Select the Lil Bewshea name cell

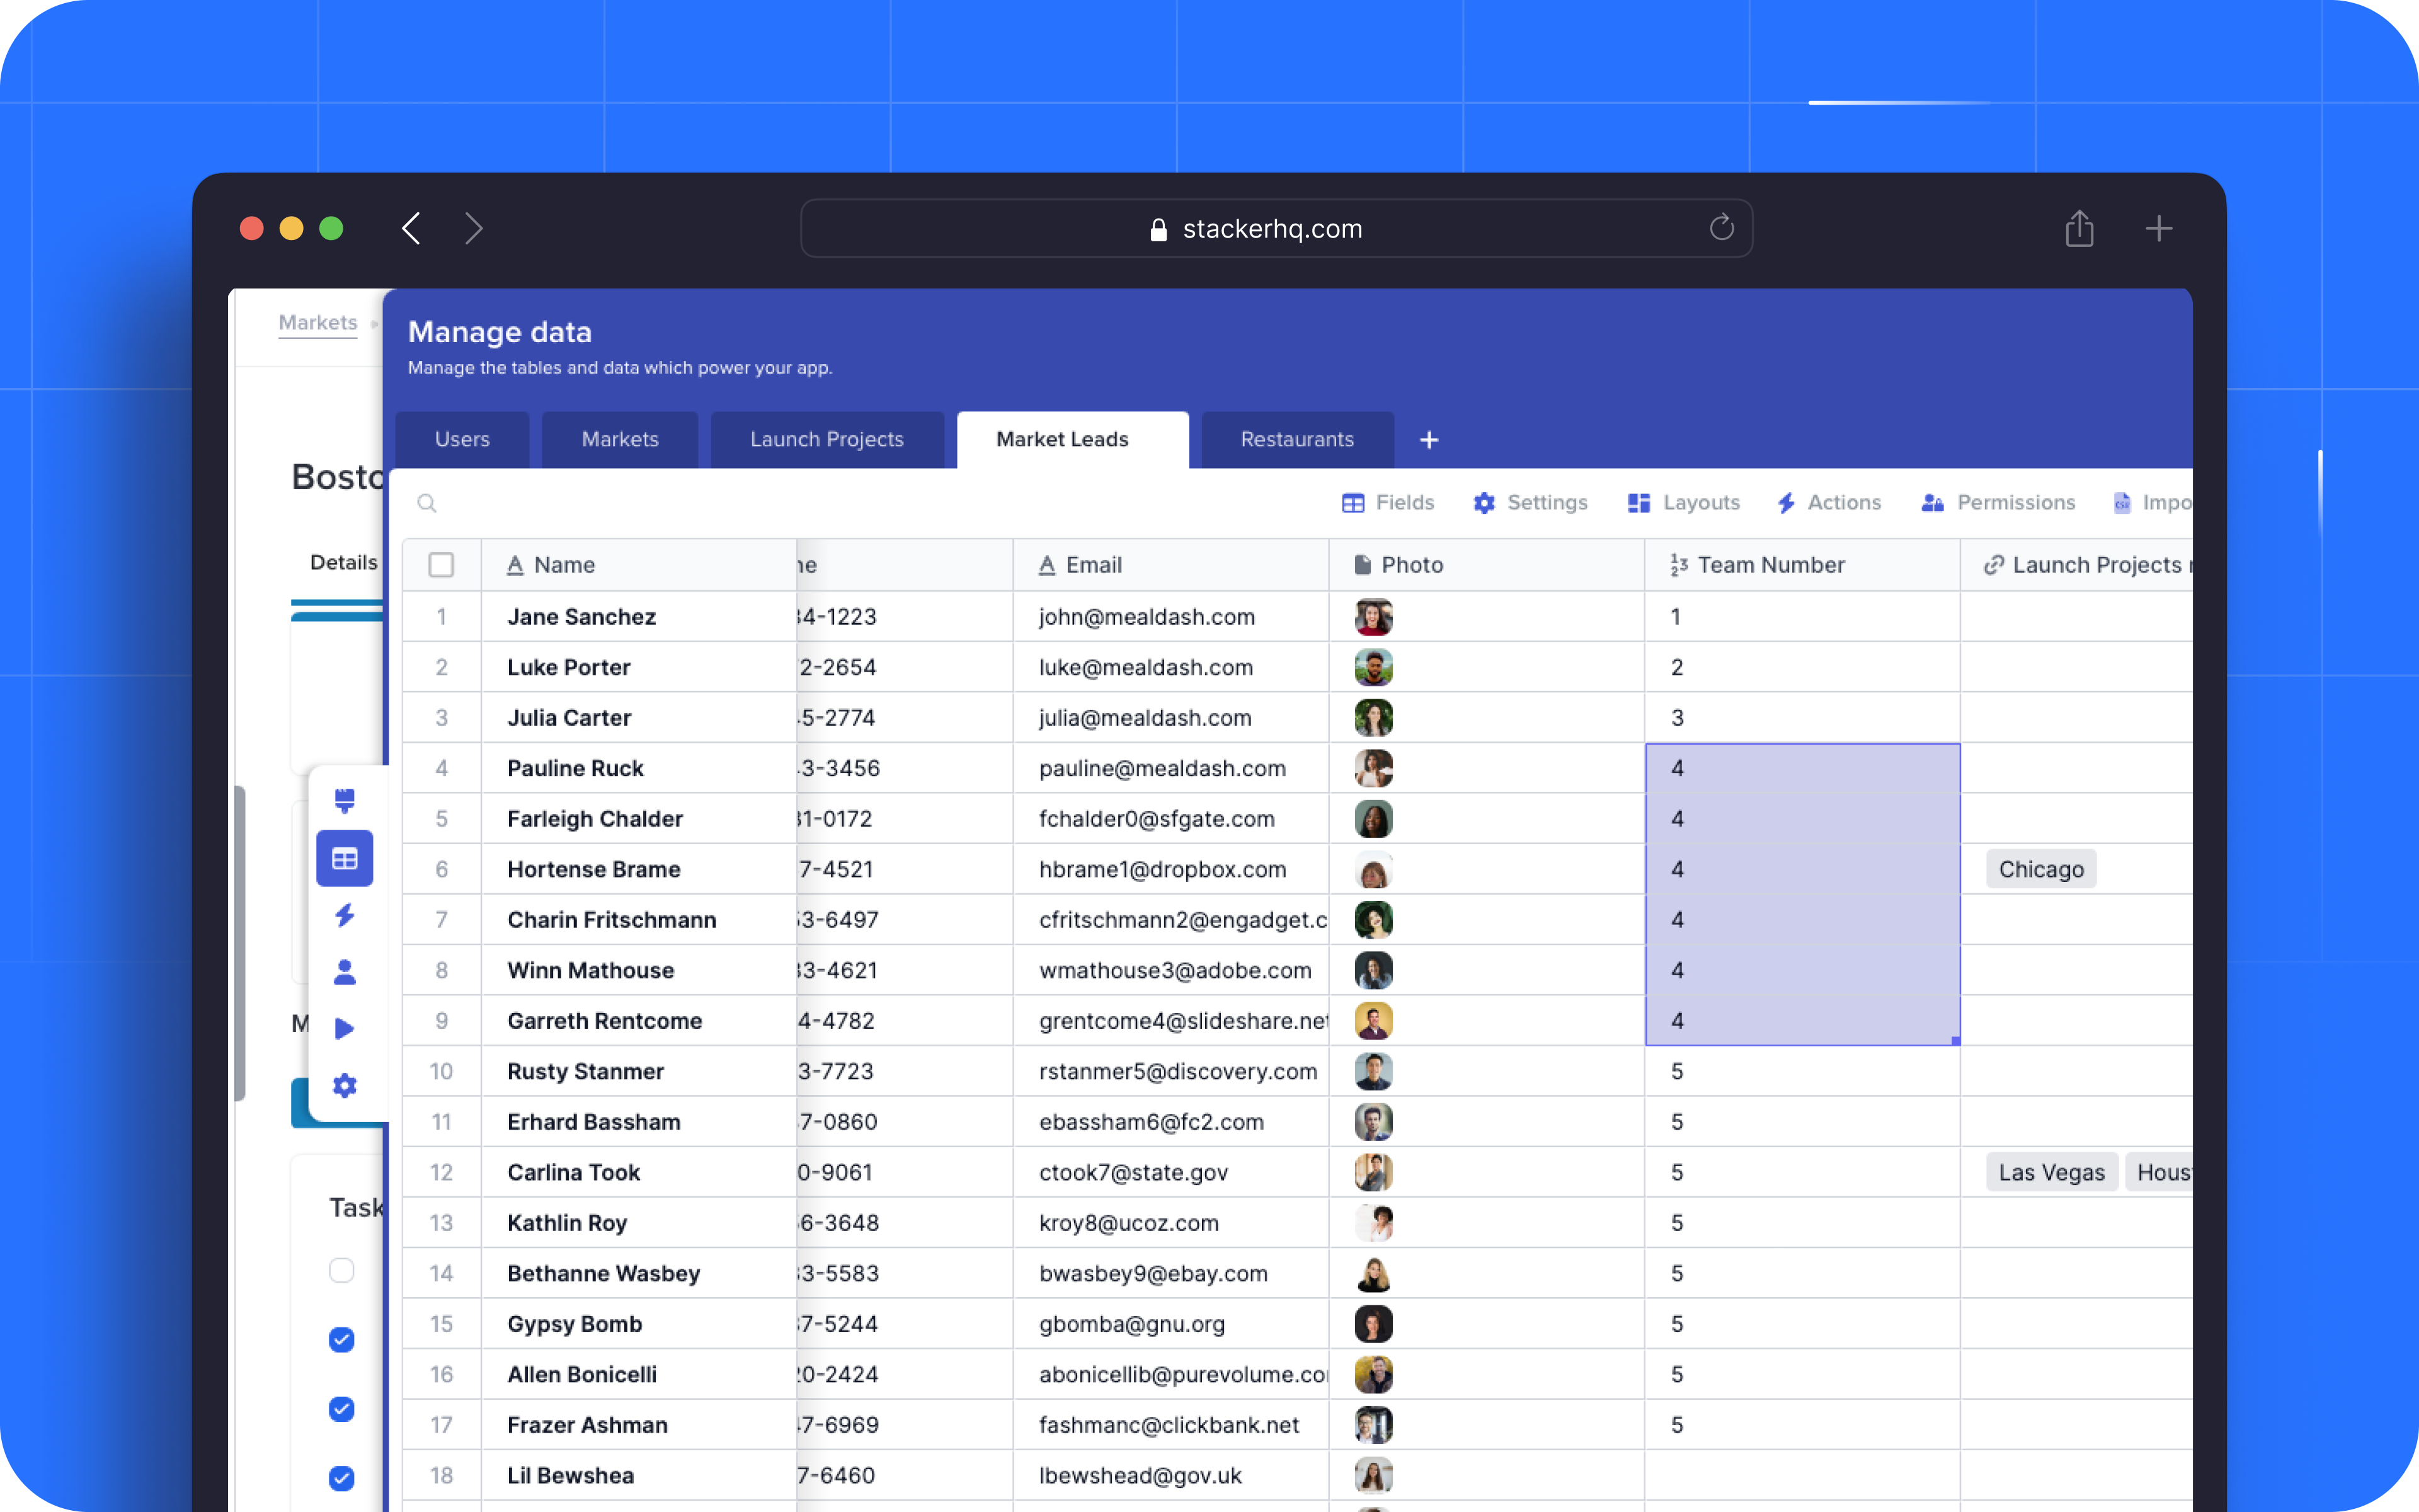[639, 1475]
